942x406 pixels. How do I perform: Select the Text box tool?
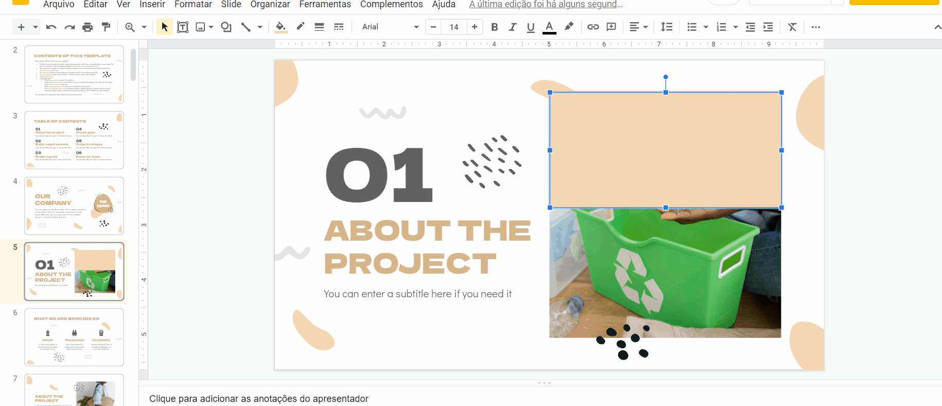182,27
